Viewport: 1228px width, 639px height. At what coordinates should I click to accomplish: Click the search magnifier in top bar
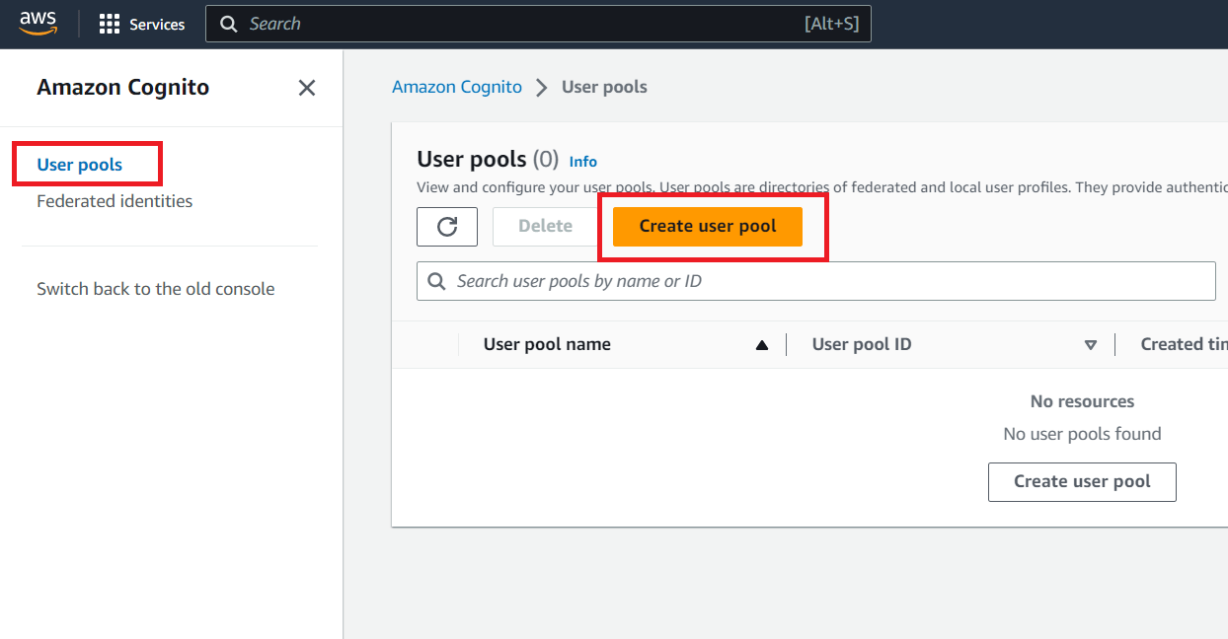tap(230, 23)
